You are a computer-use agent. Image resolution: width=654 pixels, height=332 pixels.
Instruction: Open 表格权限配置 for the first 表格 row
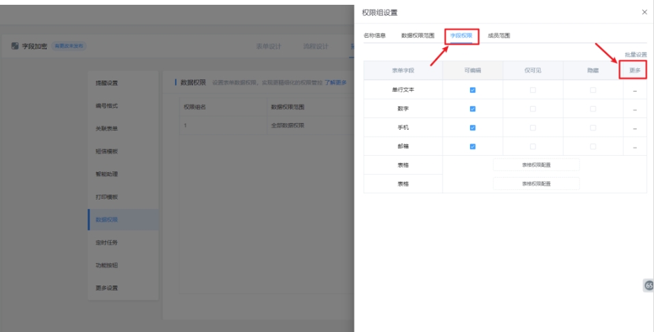[536, 165]
